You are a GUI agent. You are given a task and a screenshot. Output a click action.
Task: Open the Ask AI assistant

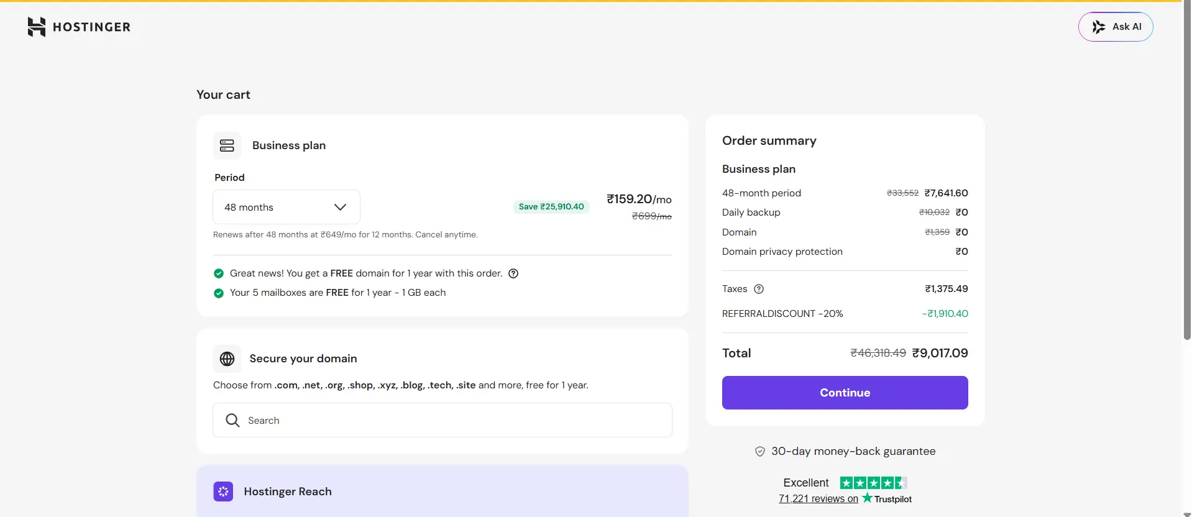click(1116, 27)
